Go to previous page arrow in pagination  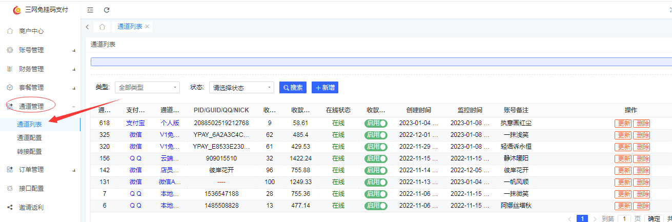(x=570, y=219)
